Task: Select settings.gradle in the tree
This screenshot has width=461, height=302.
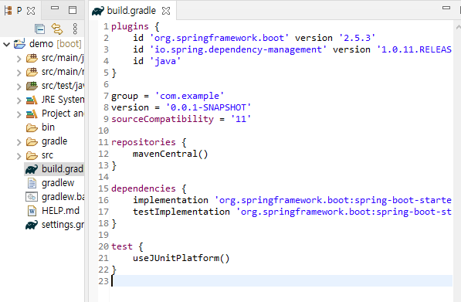Action: tap(63, 225)
